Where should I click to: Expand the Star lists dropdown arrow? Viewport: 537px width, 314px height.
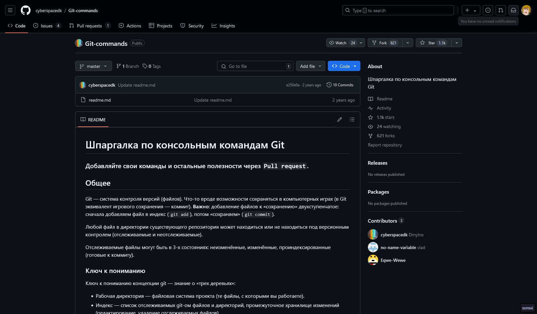tap(457, 43)
